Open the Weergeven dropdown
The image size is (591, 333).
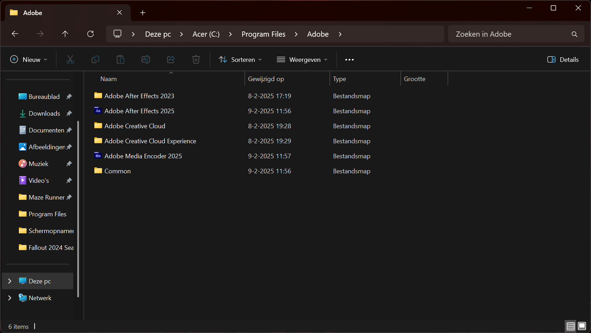click(302, 60)
